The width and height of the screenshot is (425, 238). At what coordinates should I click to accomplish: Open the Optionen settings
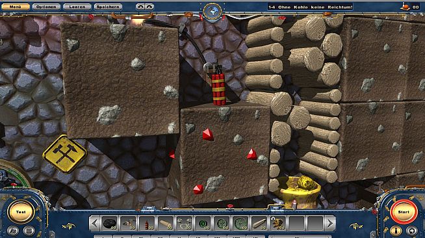[x=46, y=7]
